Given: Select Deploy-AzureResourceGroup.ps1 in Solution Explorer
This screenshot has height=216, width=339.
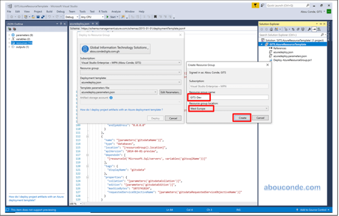Looking at the screenshot, I should (292, 60).
